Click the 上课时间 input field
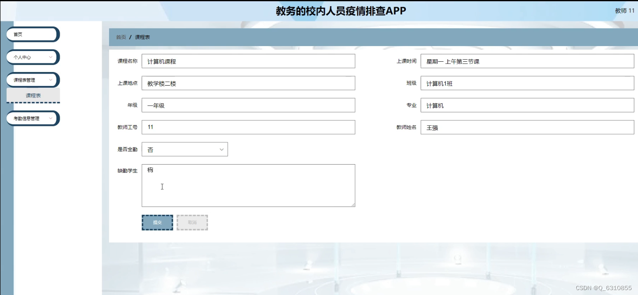The height and width of the screenshot is (295, 638). coord(527,61)
